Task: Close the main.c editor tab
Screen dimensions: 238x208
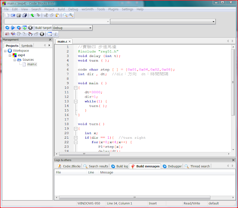Action: (x=70, y=41)
